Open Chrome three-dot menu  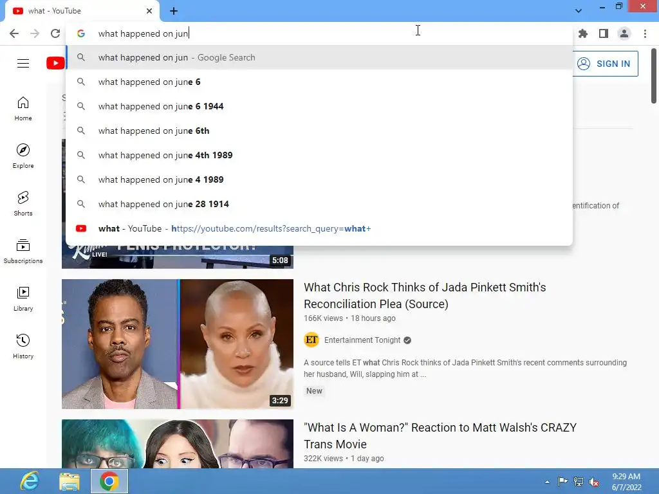pos(645,33)
